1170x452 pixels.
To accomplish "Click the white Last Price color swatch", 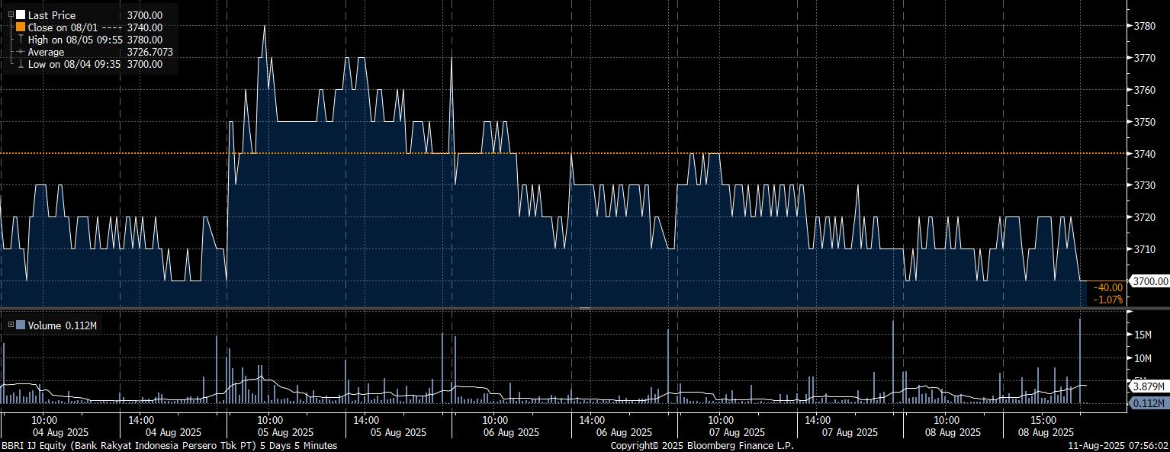I will tap(21, 14).
